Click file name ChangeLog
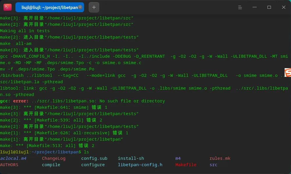291x174 pixels. [54, 158]
